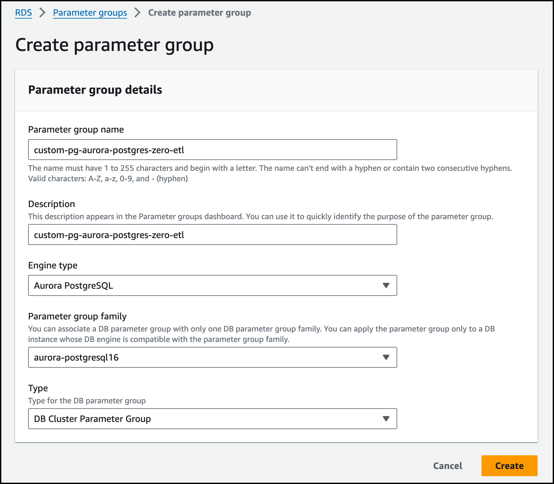Viewport: 554px width, 484px height.
Task: Click the 'Parameter group family' field label
Action: [x=77, y=316]
